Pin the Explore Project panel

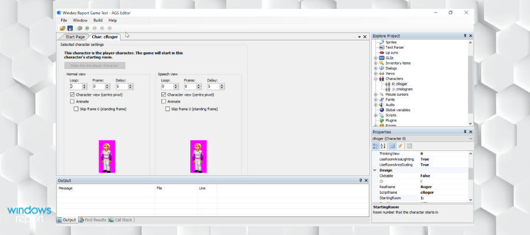click(x=465, y=36)
